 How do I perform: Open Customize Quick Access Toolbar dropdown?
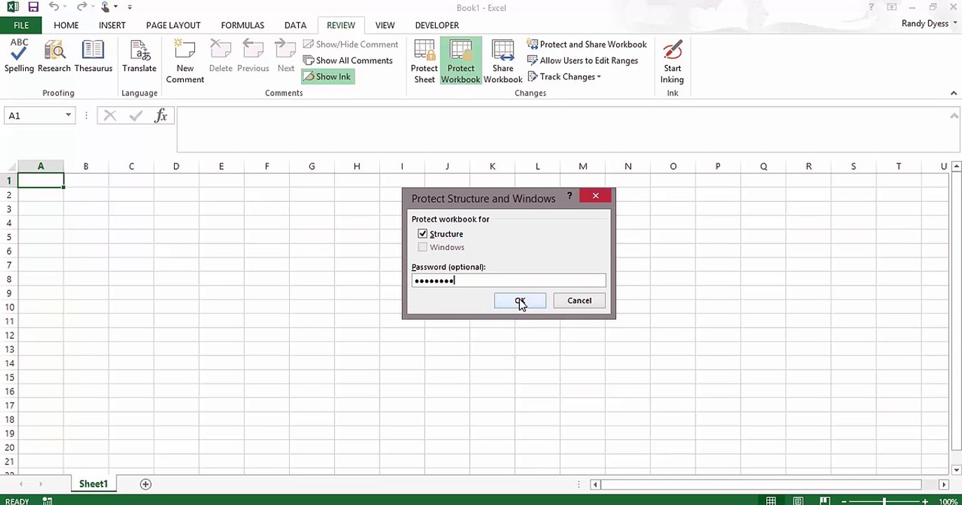(130, 7)
